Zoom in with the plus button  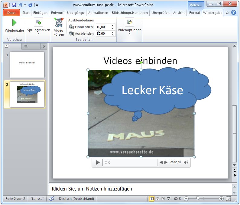pos(221,199)
